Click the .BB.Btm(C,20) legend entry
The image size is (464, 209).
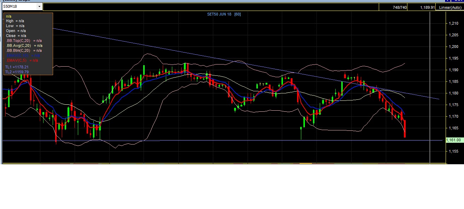(x=24, y=50)
